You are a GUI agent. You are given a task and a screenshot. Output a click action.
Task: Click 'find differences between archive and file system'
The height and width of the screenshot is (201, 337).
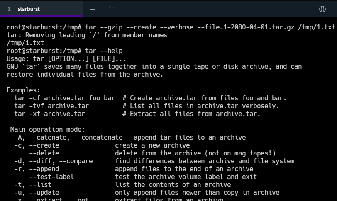click(x=205, y=161)
